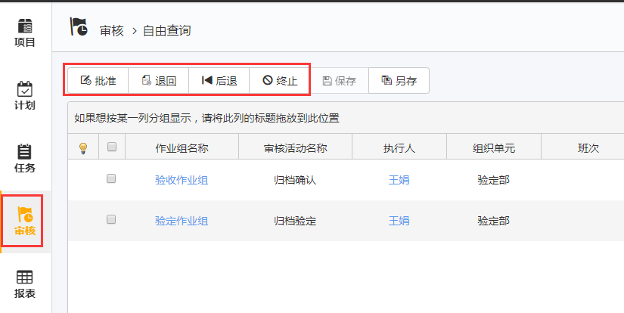Click the 另存 (Save as) toolbar button
Image resolution: width=624 pixels, height=313 pixels.
pos(399,81)
